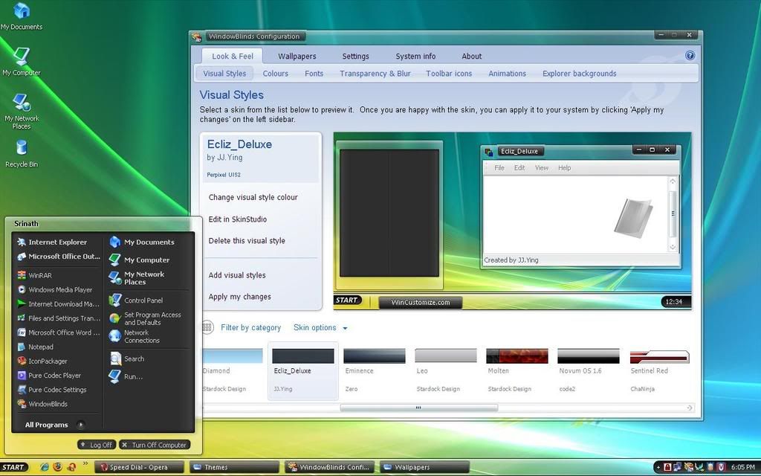This screenshot has width=761, height=476.
Task: Click Change visual style colour
Action: (x=253, y=197)
